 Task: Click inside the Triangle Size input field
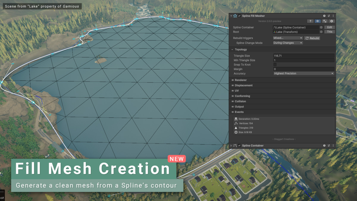point(297,55)
